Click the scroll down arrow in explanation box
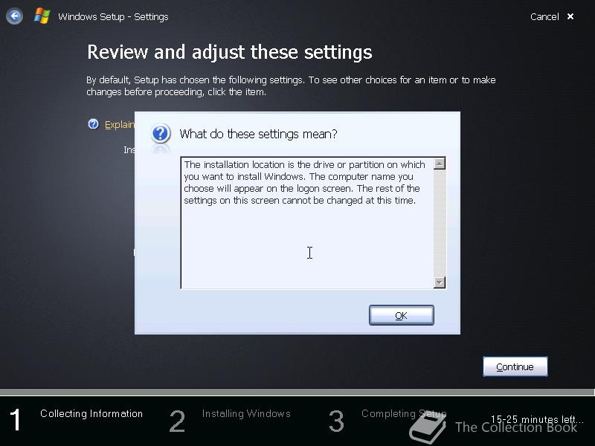Screen dimensions: 595x446 [440, 282]
